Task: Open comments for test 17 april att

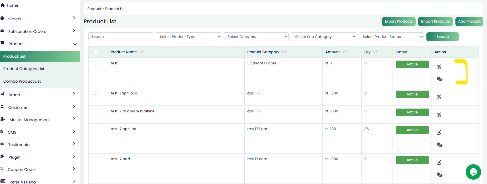Action: pos(440,145)
